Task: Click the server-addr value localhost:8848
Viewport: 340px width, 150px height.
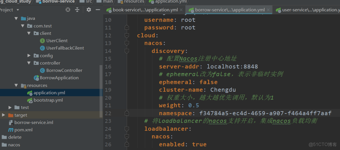Action: coord(232,67)
